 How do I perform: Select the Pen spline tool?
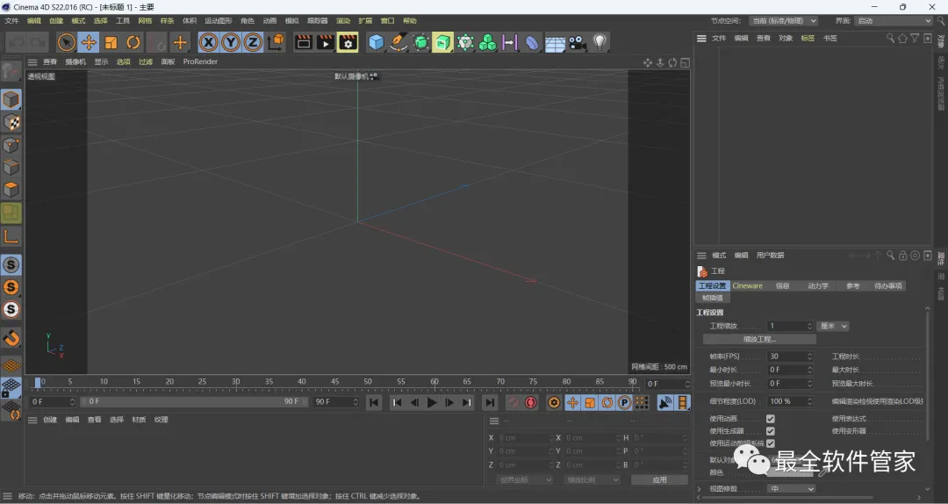399,42
